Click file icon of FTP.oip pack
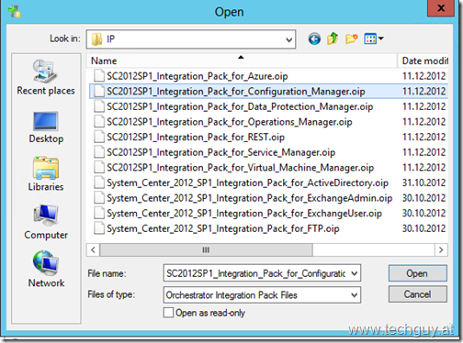 click(x=99, y=228)
